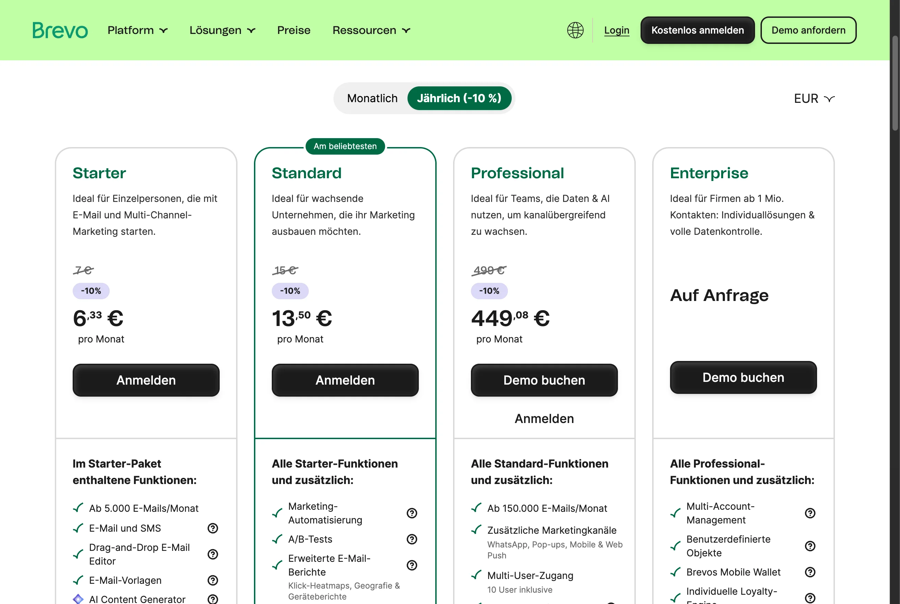Show help for Brevos Mobile Wallet

[x=810, y=572]
